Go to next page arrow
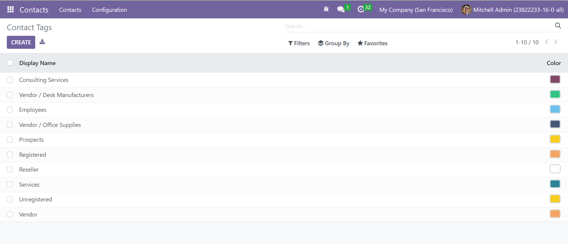 coord(556,42)
